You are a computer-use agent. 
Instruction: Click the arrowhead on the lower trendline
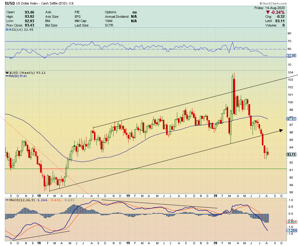coord(281,130)
